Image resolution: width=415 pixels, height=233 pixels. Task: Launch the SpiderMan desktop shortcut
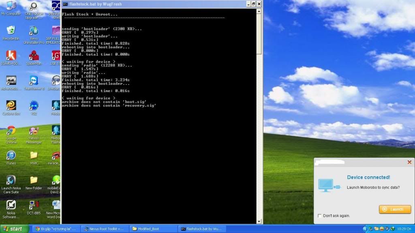(34, 58)
